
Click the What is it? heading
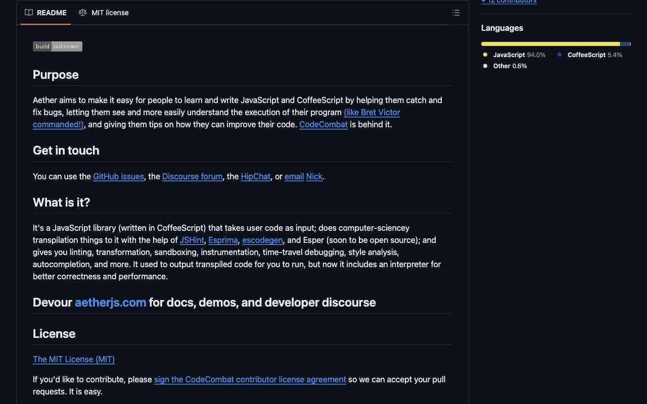(62, 203)
